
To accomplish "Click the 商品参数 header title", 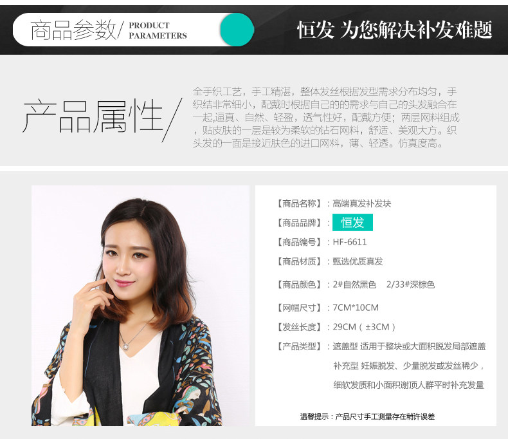I will tap(73, 30).
